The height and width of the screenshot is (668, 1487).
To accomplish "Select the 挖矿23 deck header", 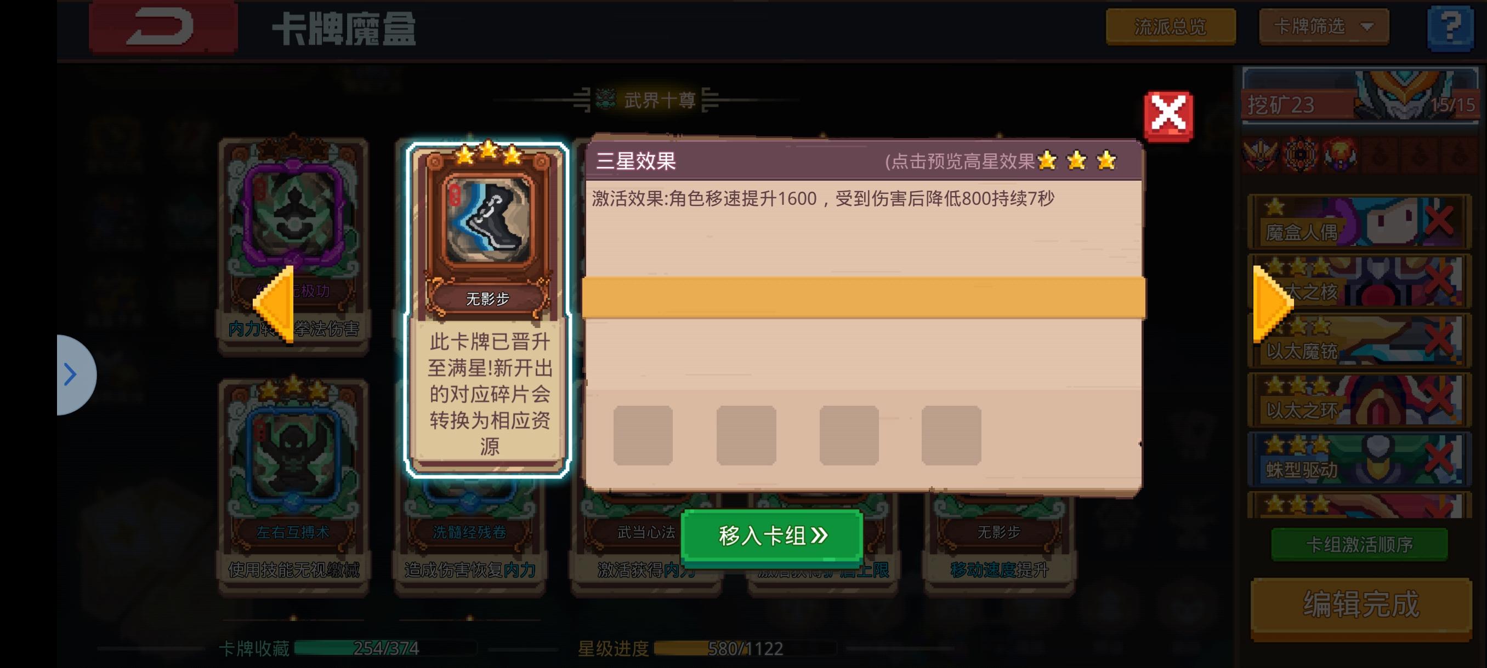I will tap(1359, 97).
